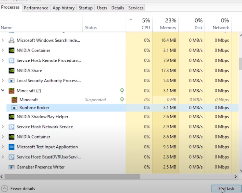This screenshot has height=193, width=242.
Task: Click the Service Host: Network Service gear icon
Action: [11, 127]
